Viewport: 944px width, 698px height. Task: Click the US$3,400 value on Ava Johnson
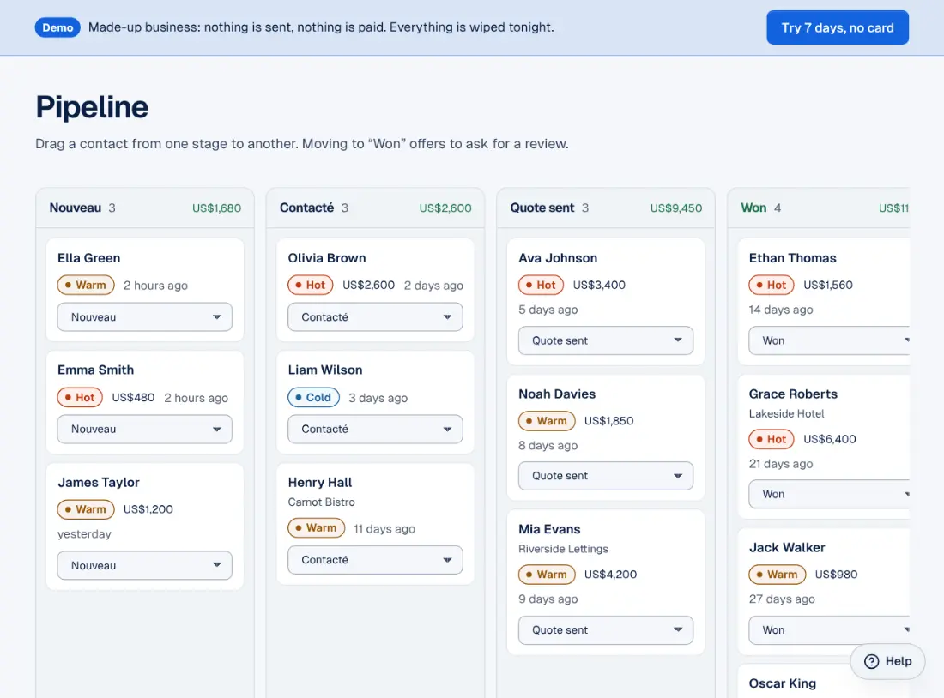click(x=599, y=286)
